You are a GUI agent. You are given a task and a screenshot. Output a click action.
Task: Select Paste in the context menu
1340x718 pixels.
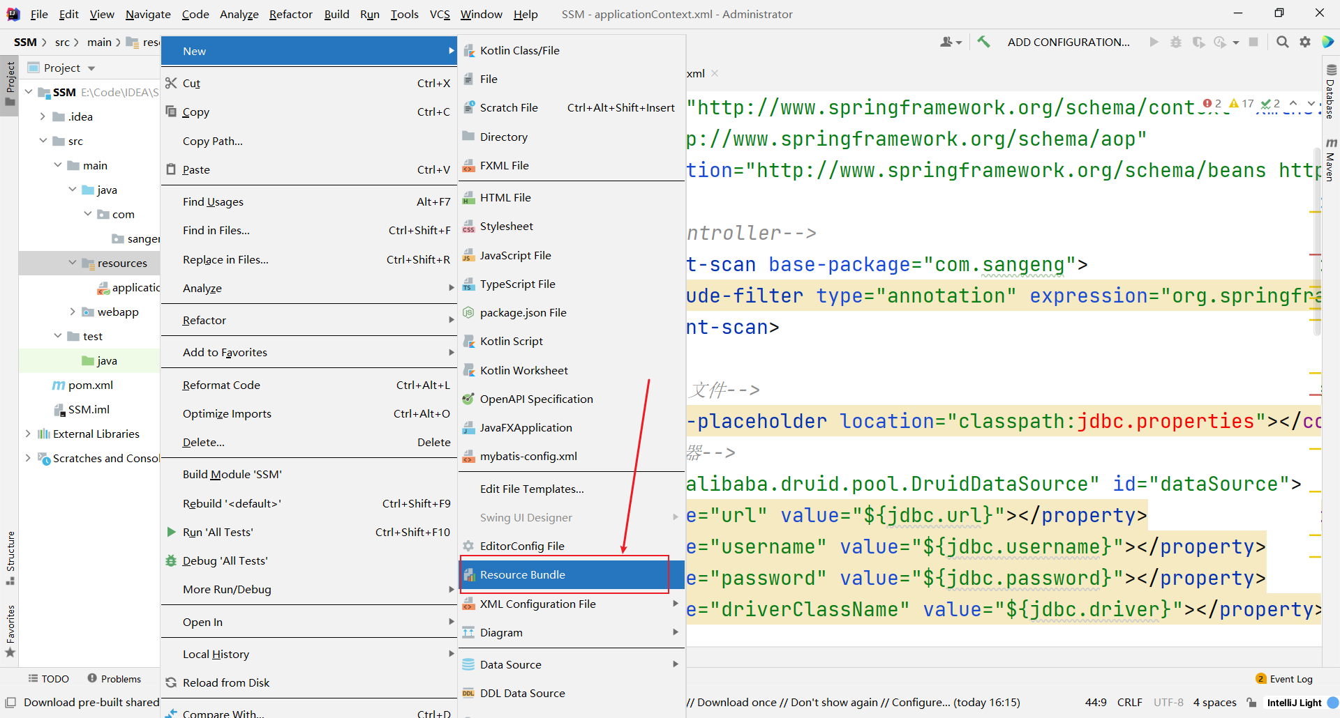308,169
